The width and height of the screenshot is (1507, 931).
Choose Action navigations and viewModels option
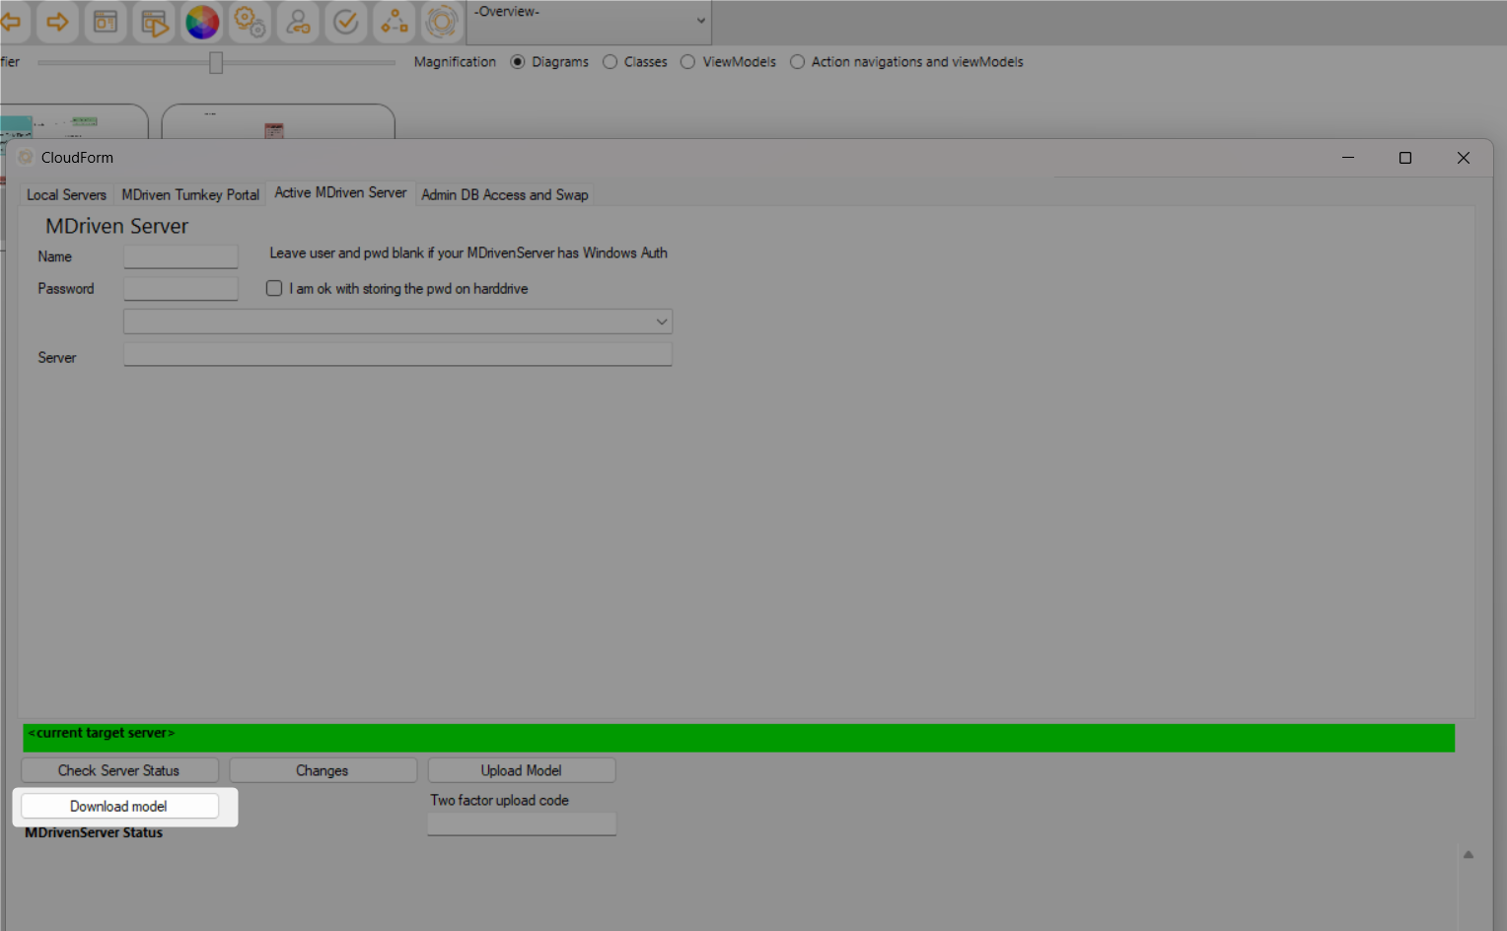797,62
